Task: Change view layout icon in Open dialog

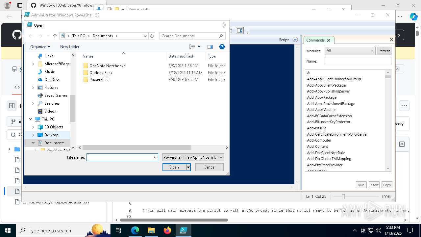Action: click(x=192, y=47)
